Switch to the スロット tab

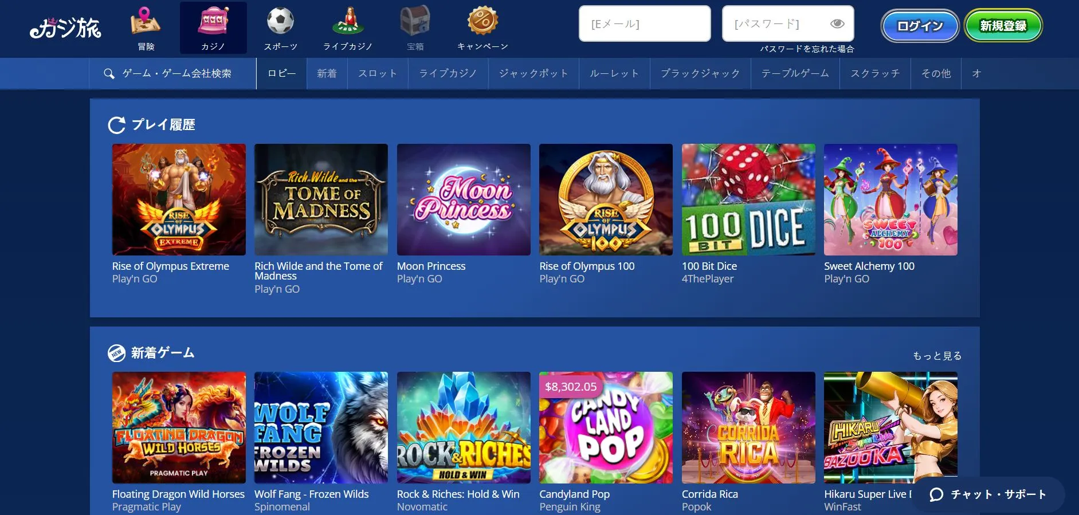[378, 73]
